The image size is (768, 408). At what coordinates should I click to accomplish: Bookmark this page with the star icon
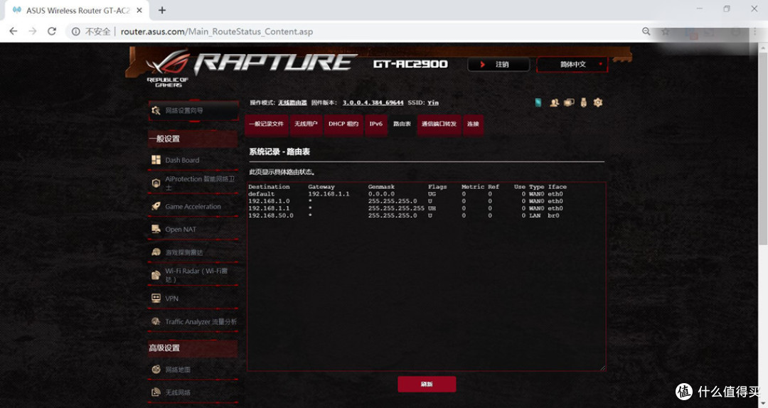coord(665,31)
